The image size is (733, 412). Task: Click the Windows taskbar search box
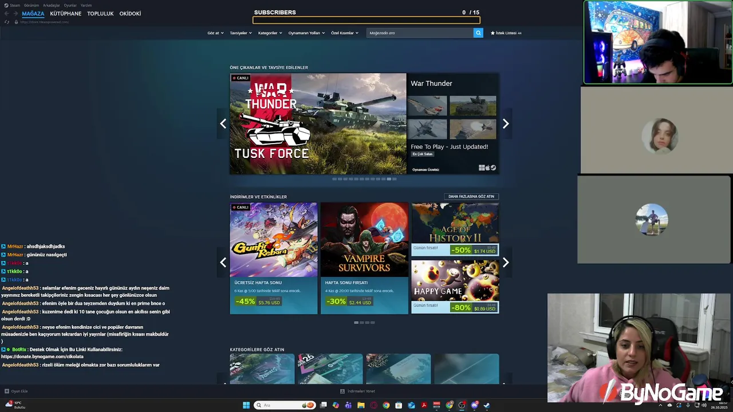tap(285, 405)
